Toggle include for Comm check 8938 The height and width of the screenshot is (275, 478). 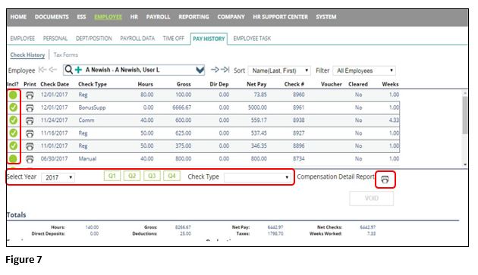13,120
